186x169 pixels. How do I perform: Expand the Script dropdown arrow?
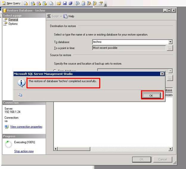tap(61, 16)
